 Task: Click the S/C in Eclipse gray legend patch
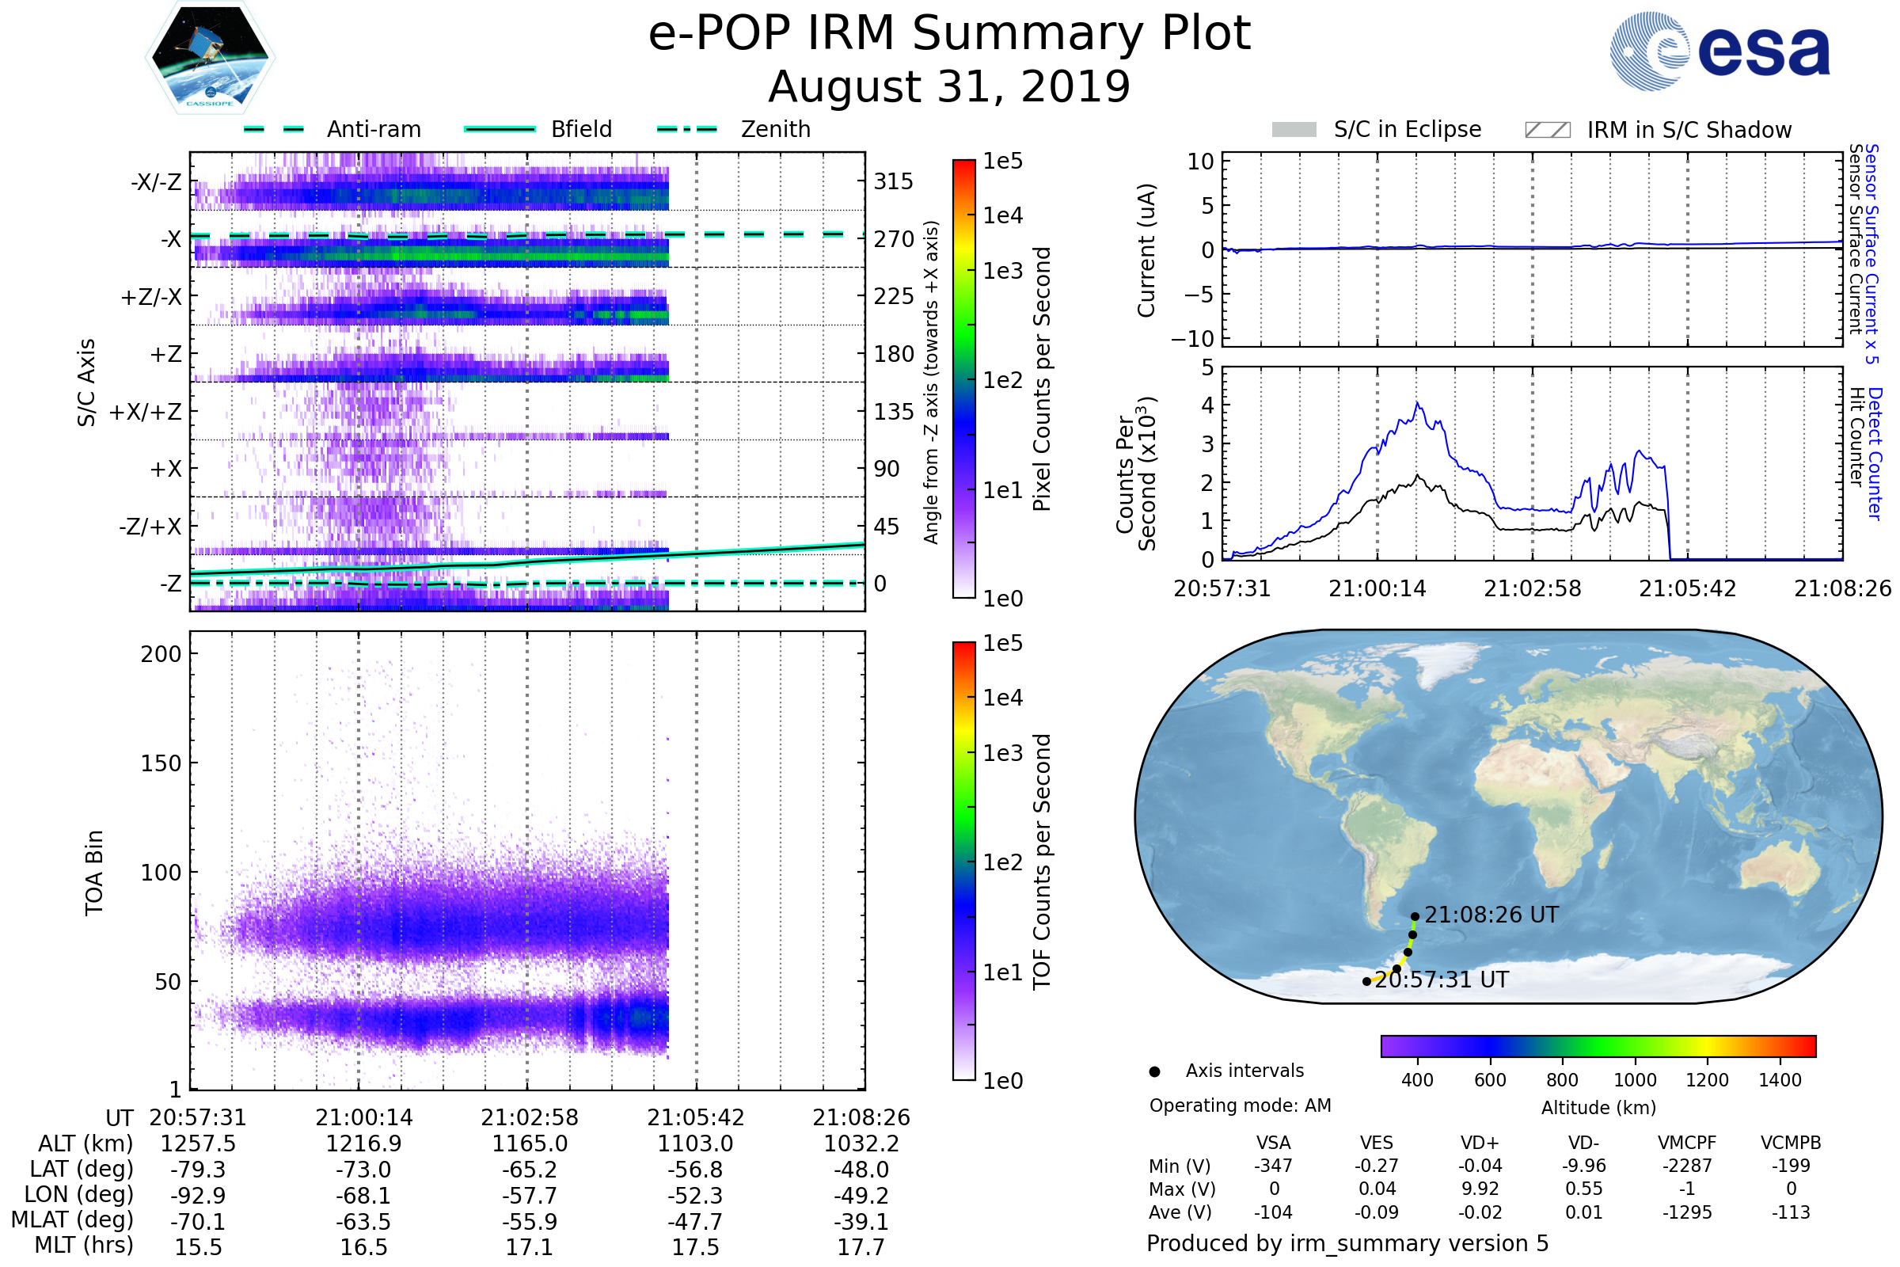coord(1294,130)
